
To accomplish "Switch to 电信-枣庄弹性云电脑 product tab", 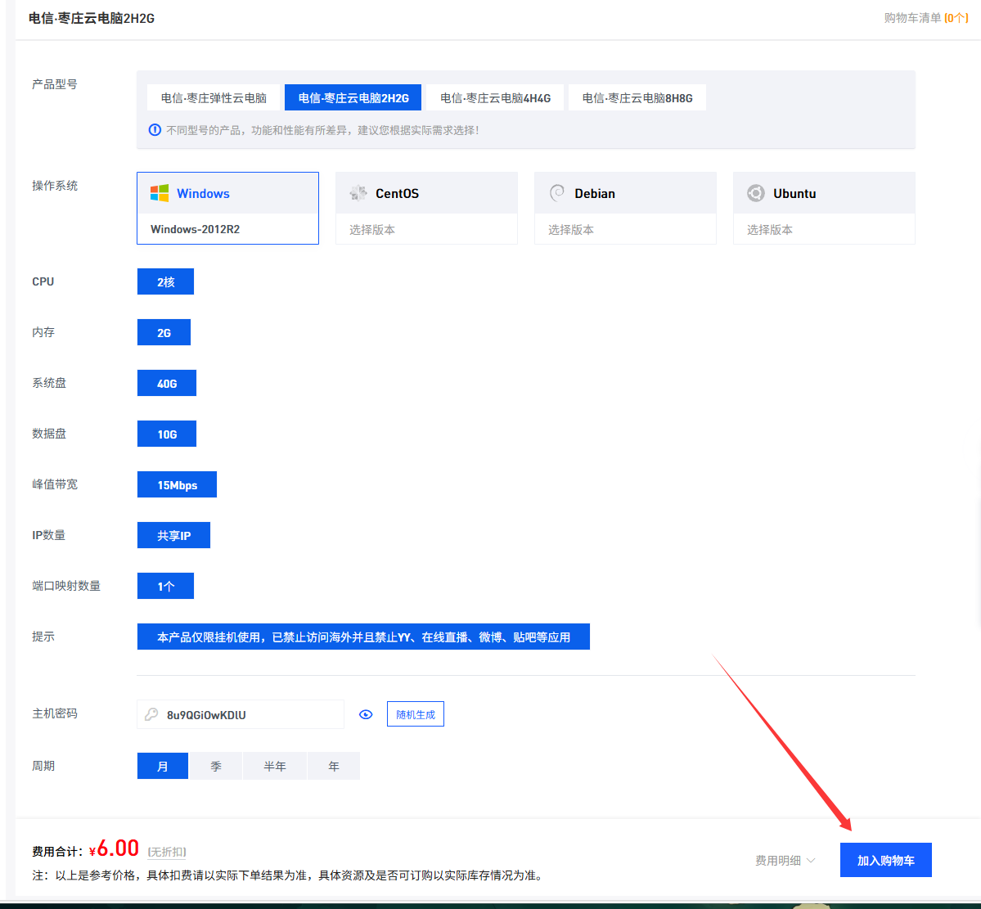I will [214, 97].
